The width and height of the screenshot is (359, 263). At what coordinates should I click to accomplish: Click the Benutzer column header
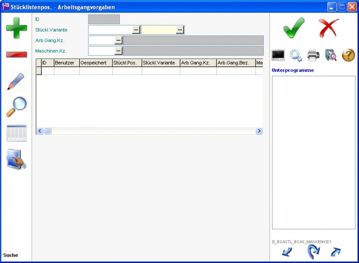pos(66,63)
